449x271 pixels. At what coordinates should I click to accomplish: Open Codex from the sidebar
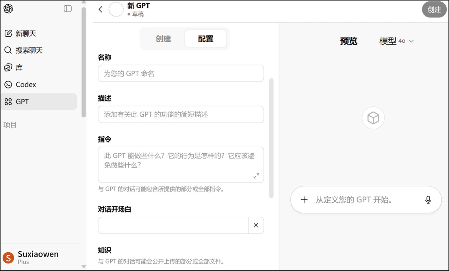coord(26,84)
